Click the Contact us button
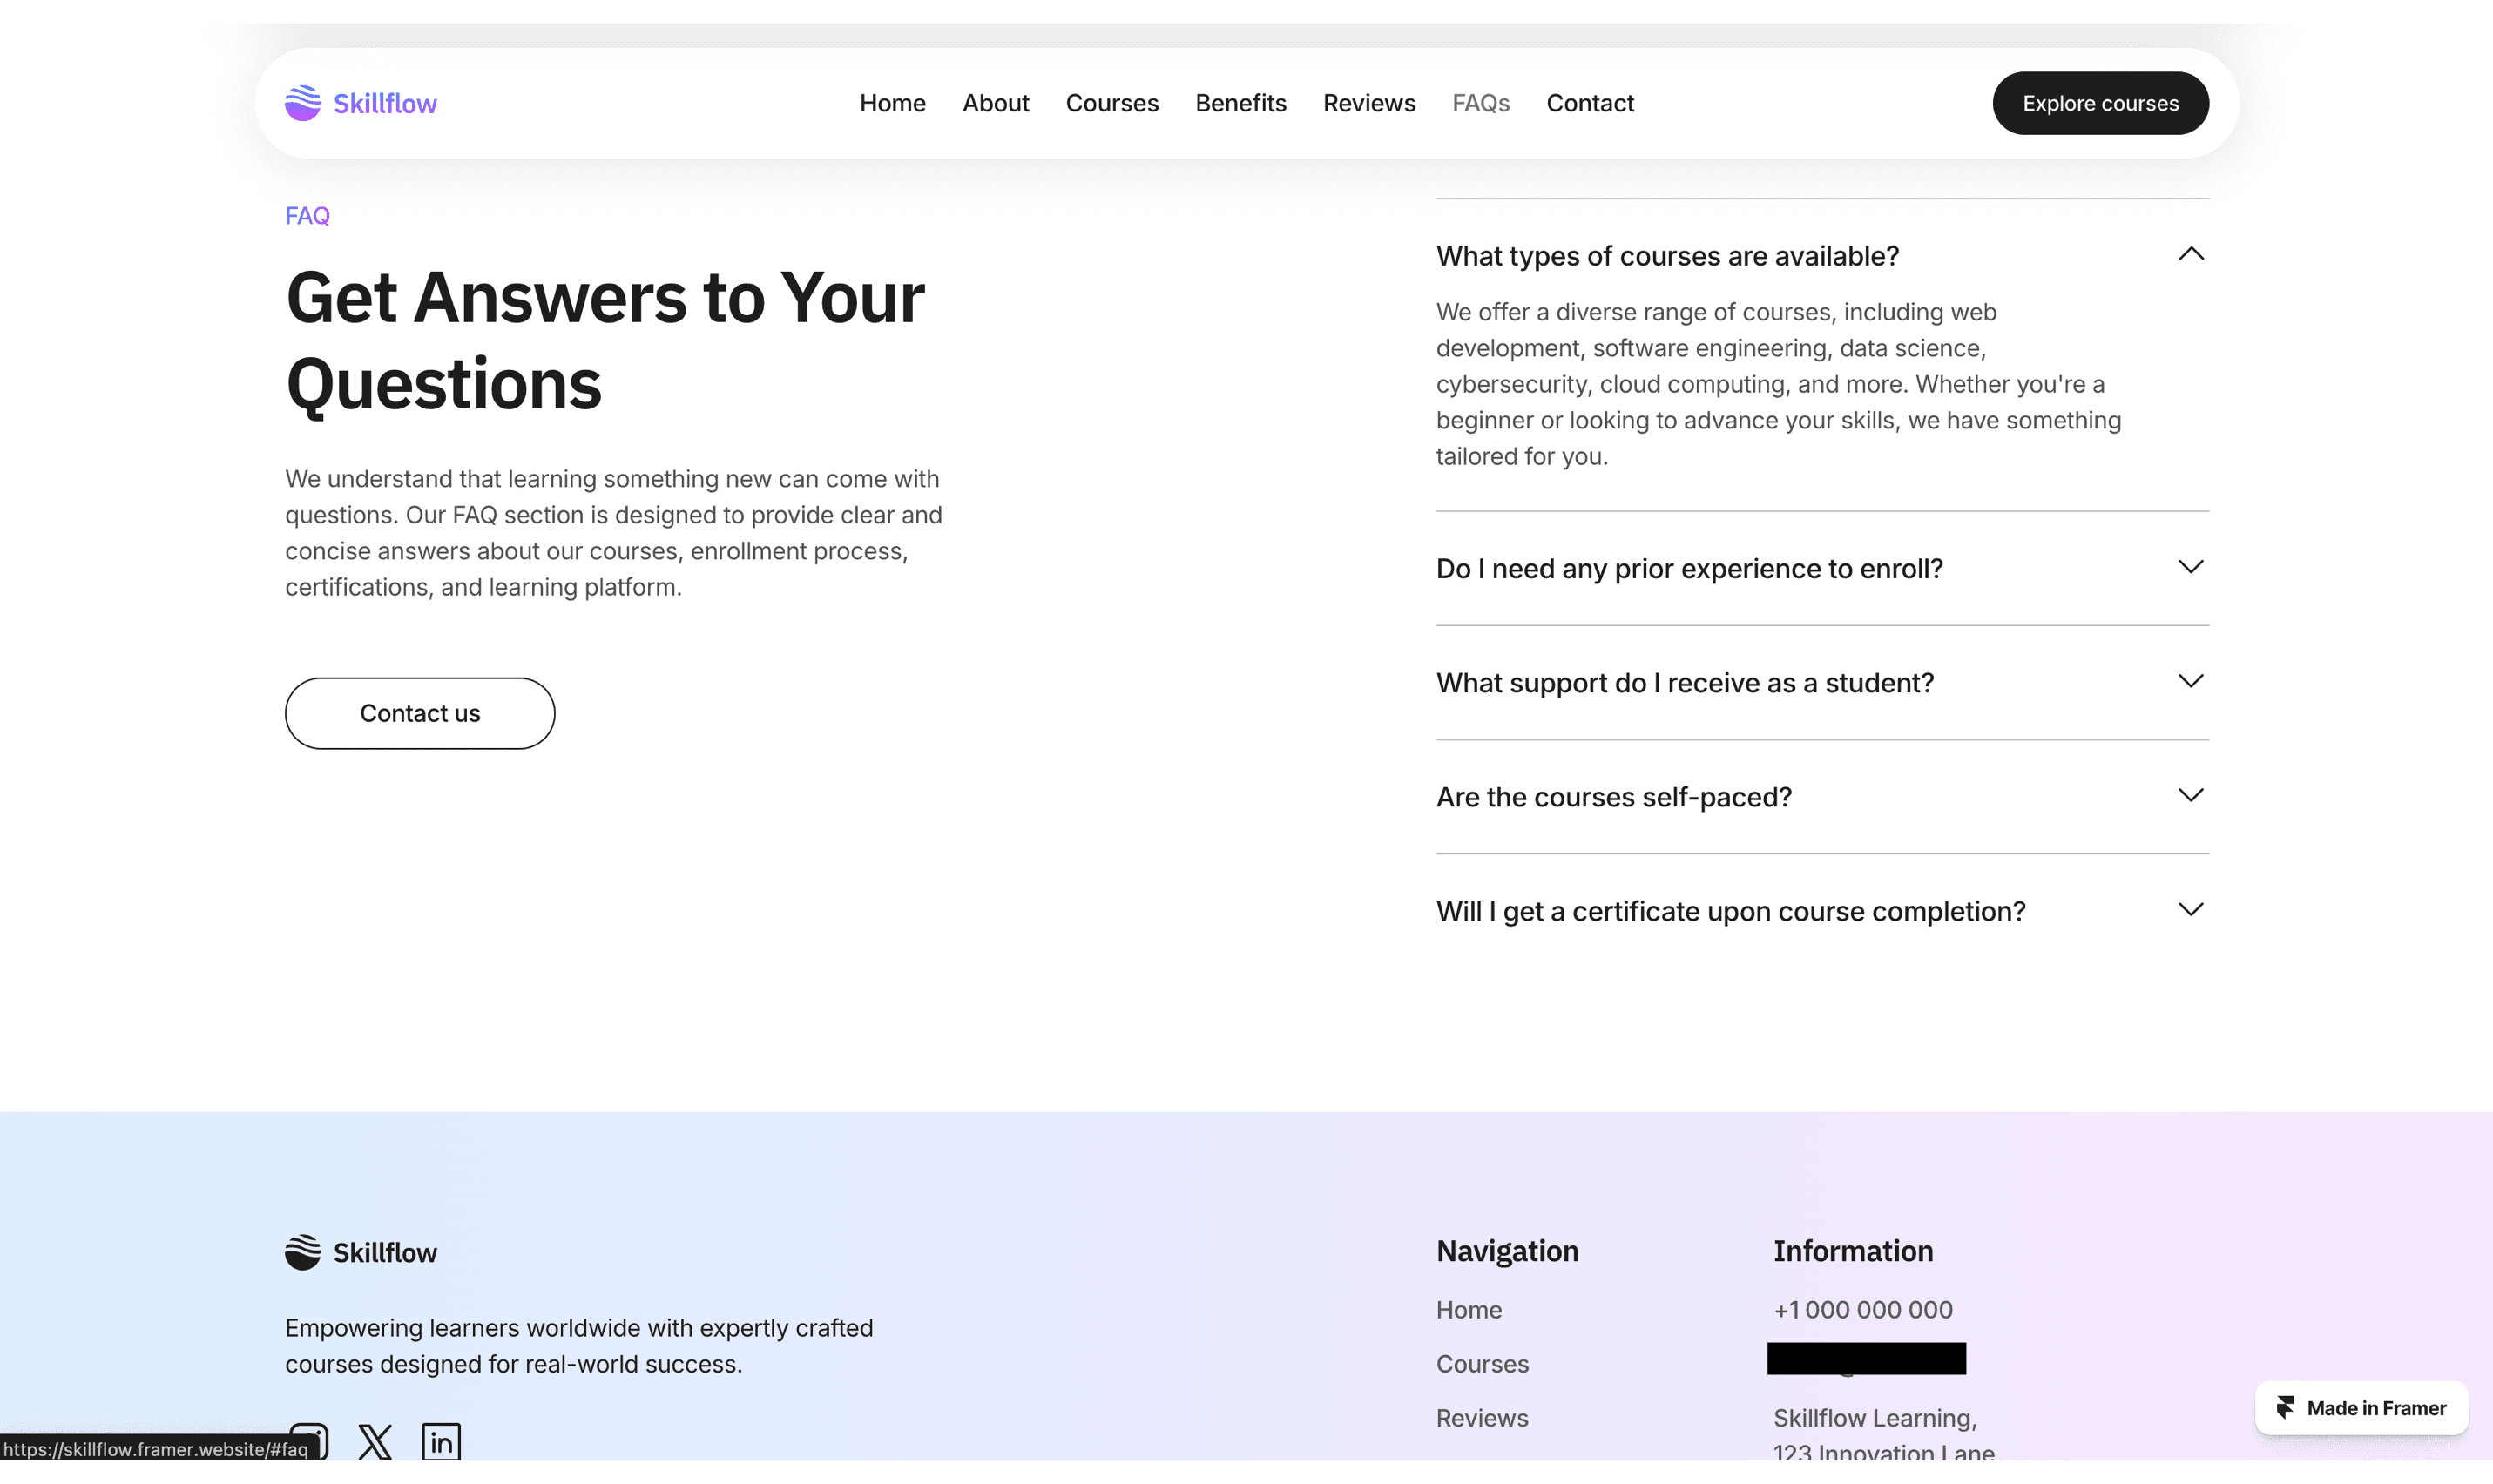Viewport: 2493px width, 1484px height. click(419, 713)
